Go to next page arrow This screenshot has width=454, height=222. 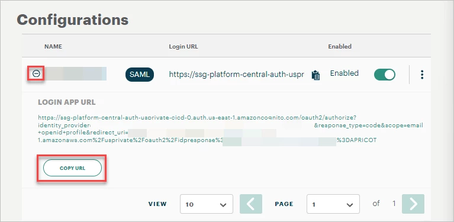413,204
